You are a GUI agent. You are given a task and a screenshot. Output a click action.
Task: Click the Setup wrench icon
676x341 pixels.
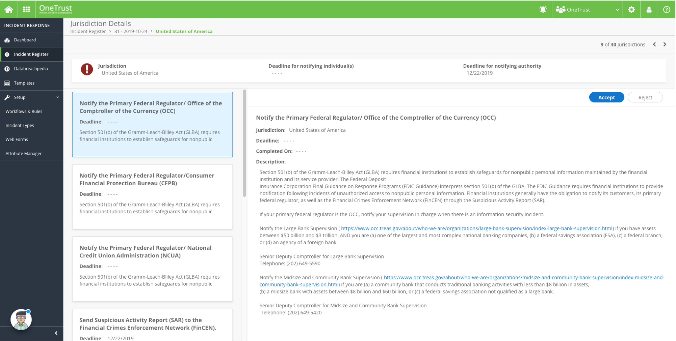click(x=7, y=97)
